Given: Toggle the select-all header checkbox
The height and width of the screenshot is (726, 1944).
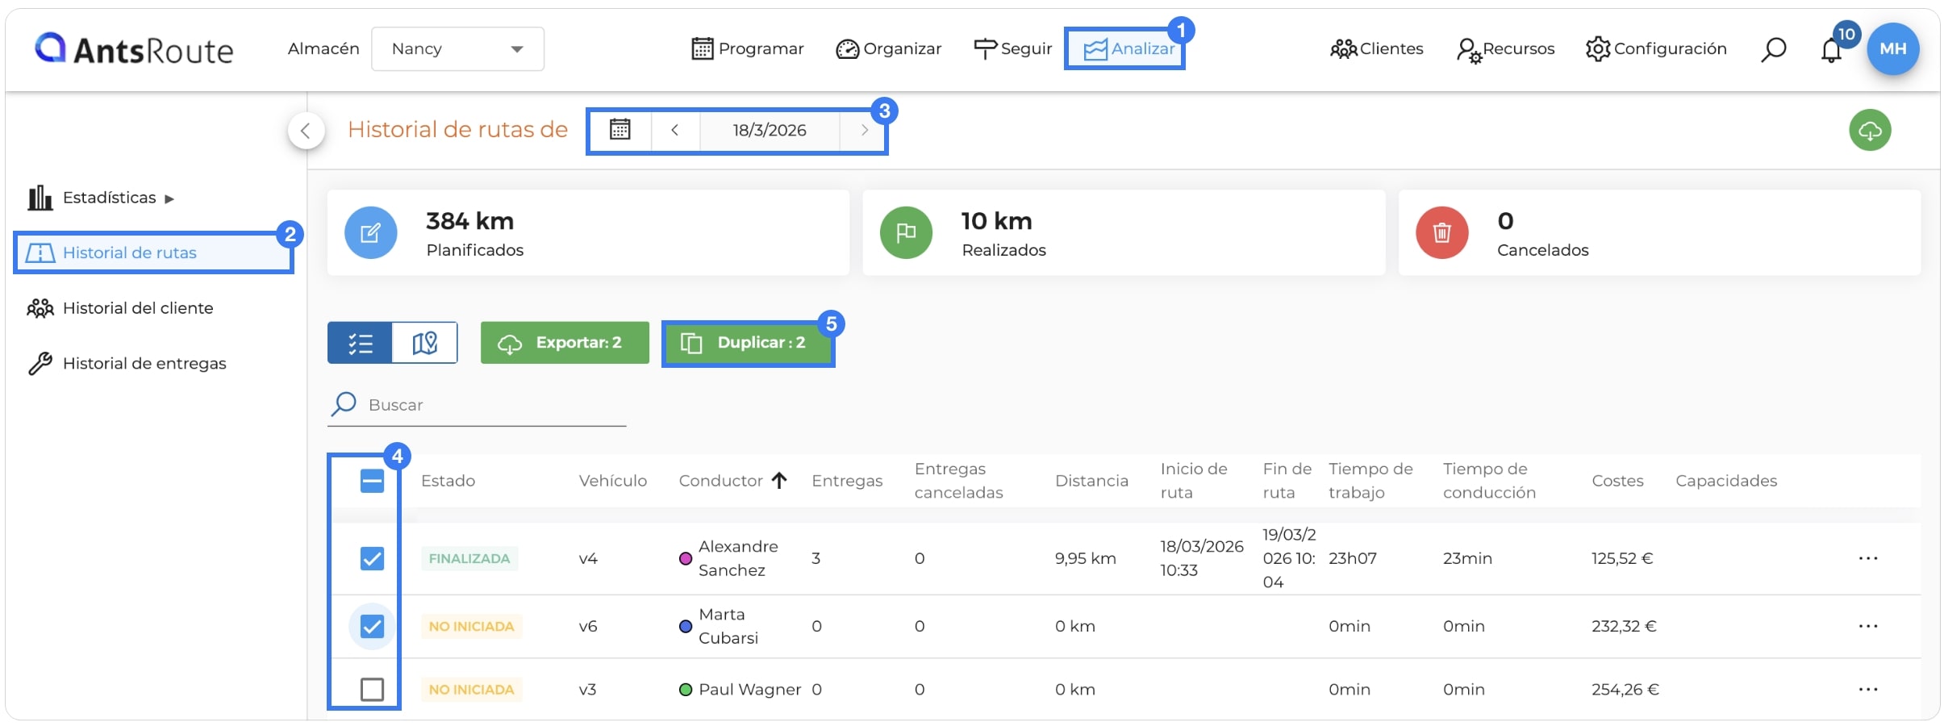Looking at the screenshot, I should pyautogui.click(x=372, y=482).
